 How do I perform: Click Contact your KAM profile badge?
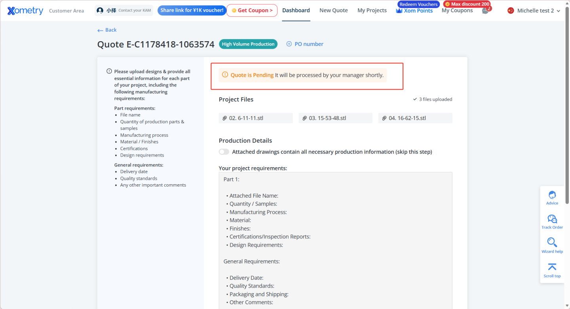pyautogui.click(x=124, y=10)
